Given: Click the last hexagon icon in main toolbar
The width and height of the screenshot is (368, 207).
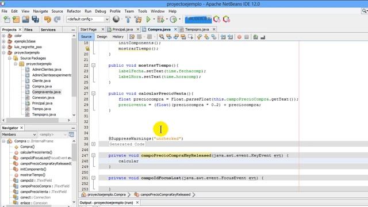Looking at the screenshot, I should 227,19.
